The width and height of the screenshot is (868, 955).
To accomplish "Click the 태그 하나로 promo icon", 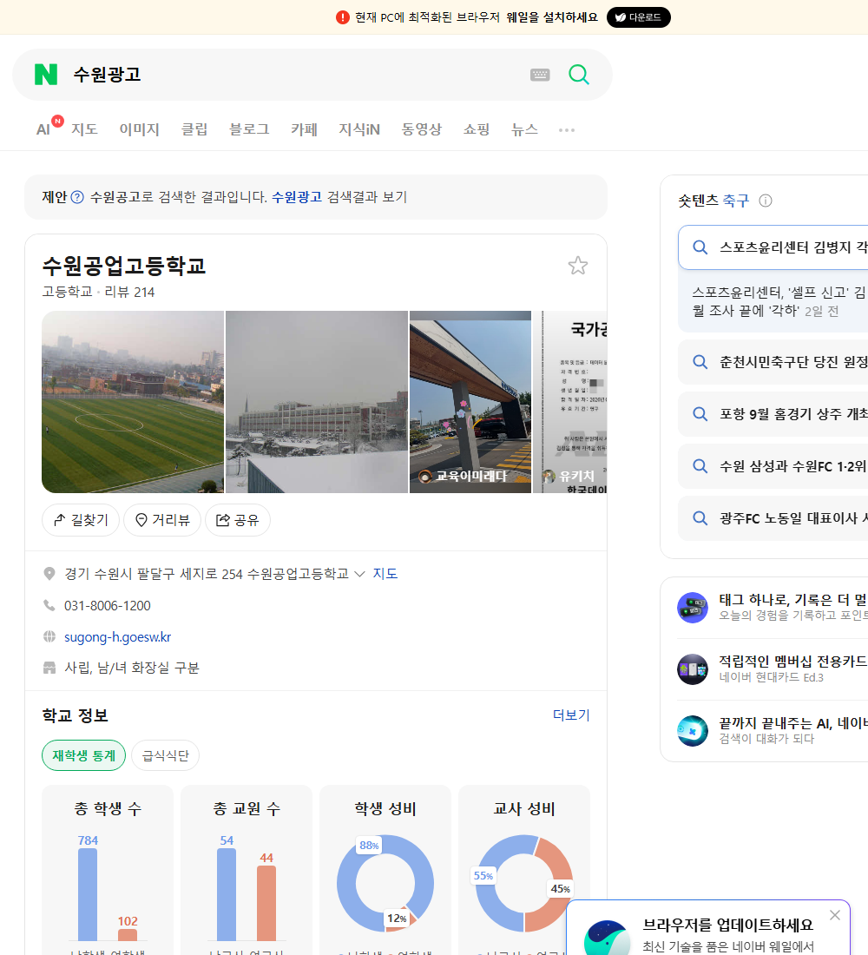I will (693, 607).
